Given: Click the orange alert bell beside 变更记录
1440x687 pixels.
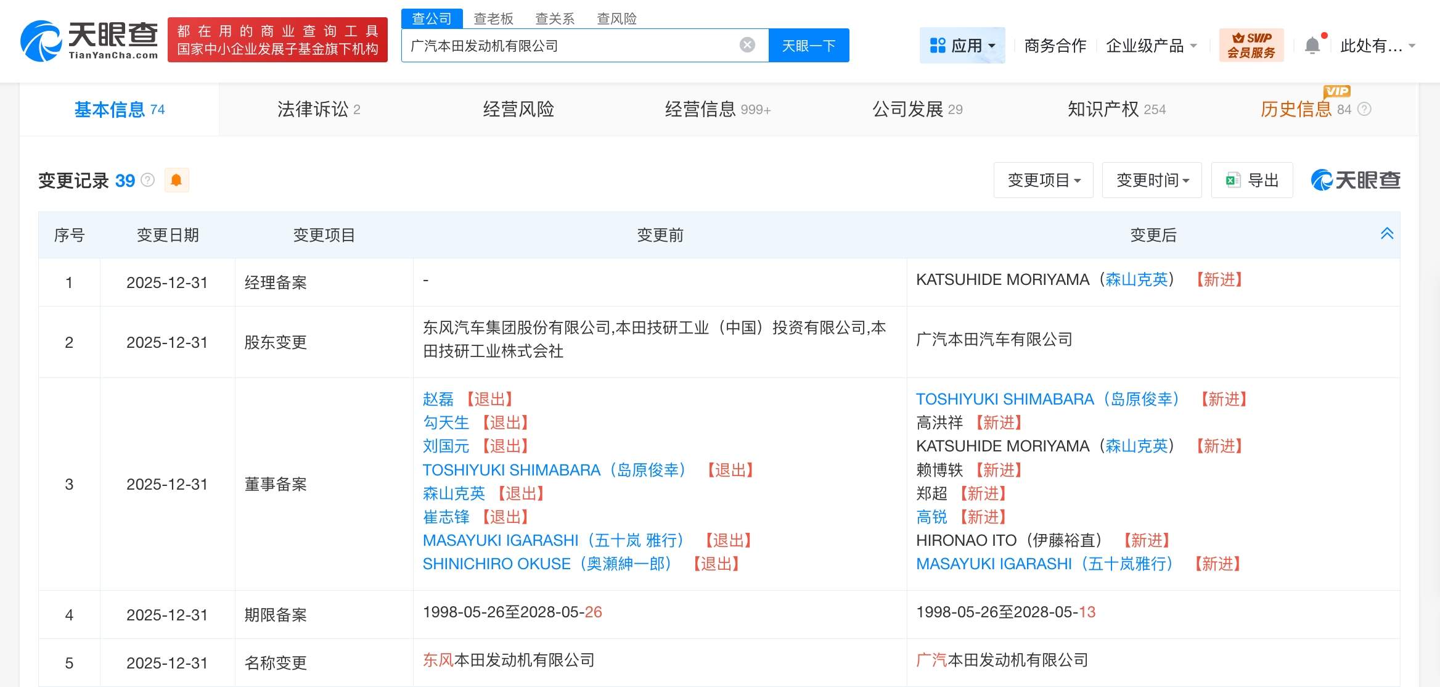Looking at the screenshot, I should 176,180.
